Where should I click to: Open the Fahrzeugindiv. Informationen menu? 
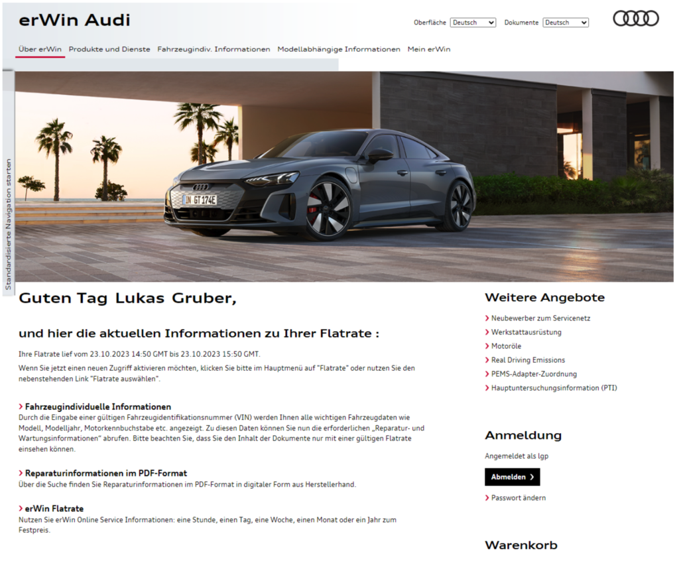(214, 49)
